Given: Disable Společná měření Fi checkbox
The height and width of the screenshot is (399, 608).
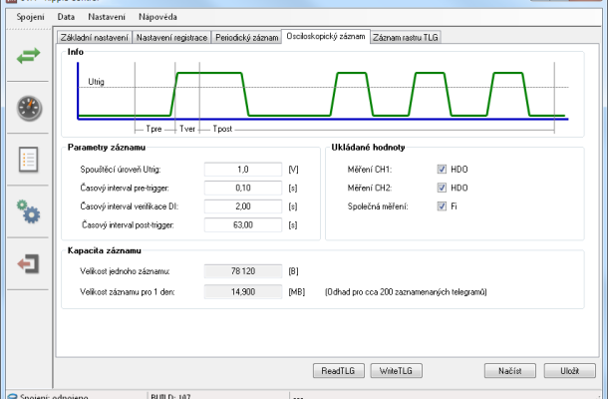Looking at the screenshot, I should coord(442,206).
